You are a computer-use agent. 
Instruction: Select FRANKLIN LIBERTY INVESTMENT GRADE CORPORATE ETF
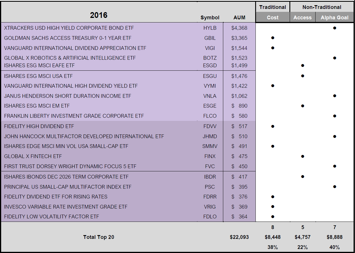tap(74, 116)
